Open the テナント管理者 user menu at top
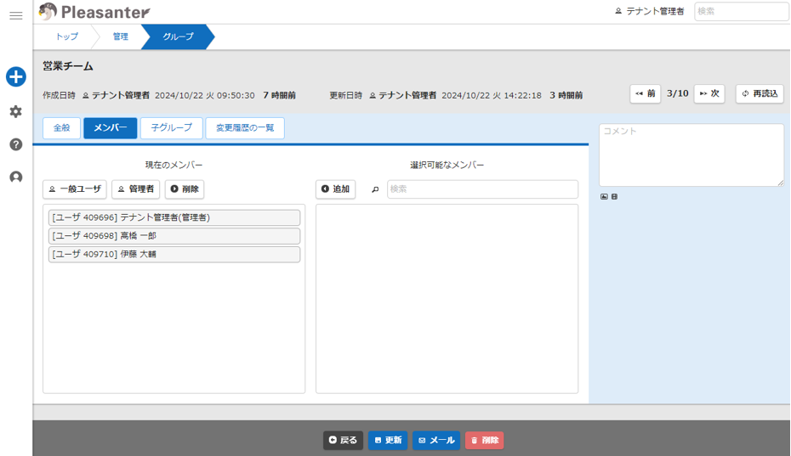This screenshot has height=456, width=791. click(650, 12)
